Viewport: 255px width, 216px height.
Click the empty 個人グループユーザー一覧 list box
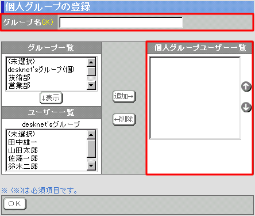pos(195,98)
